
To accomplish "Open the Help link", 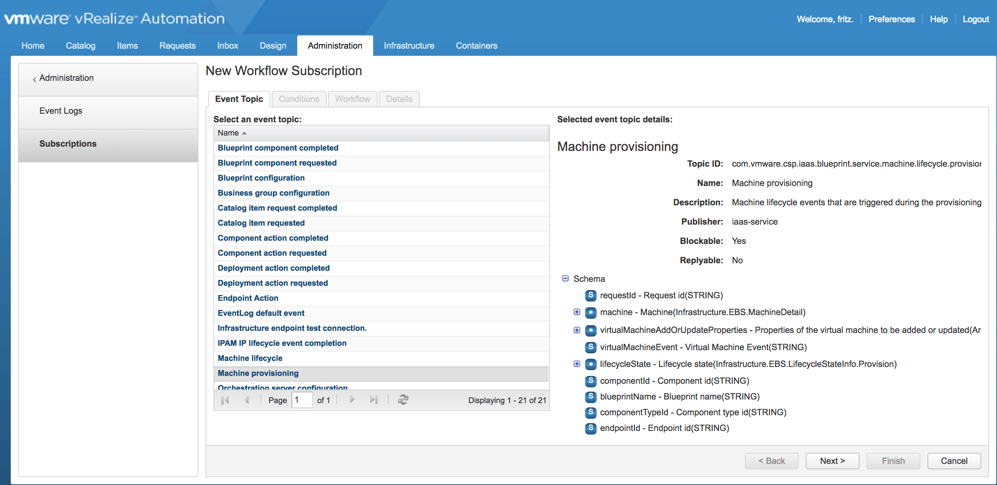I will coord(939,19).
